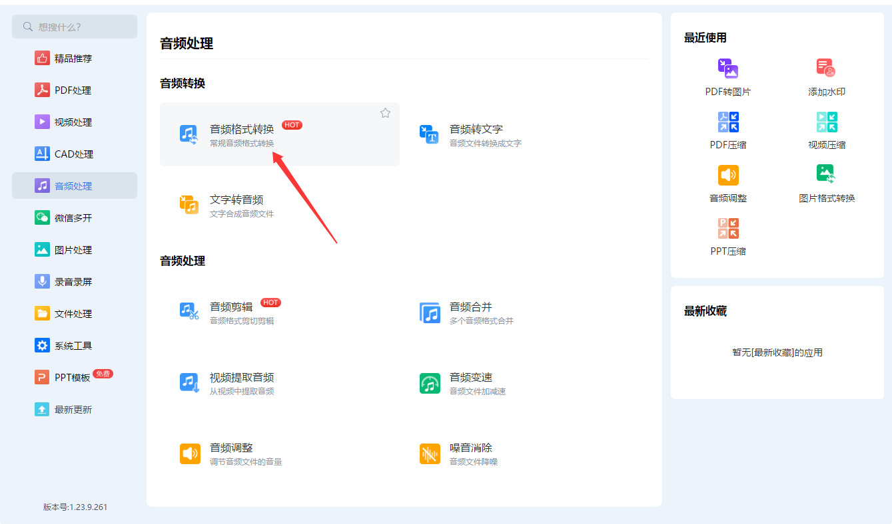892x524 pixels.
Task: Open PPT模板 sidebar item
Action: pyautogui.click(x=75, y=378)
